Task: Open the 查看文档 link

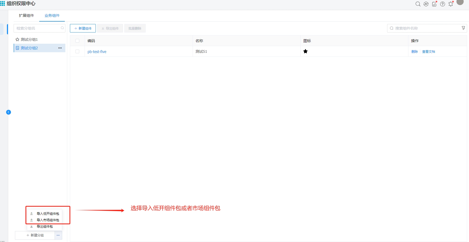Action: click(x=428, y=52)
